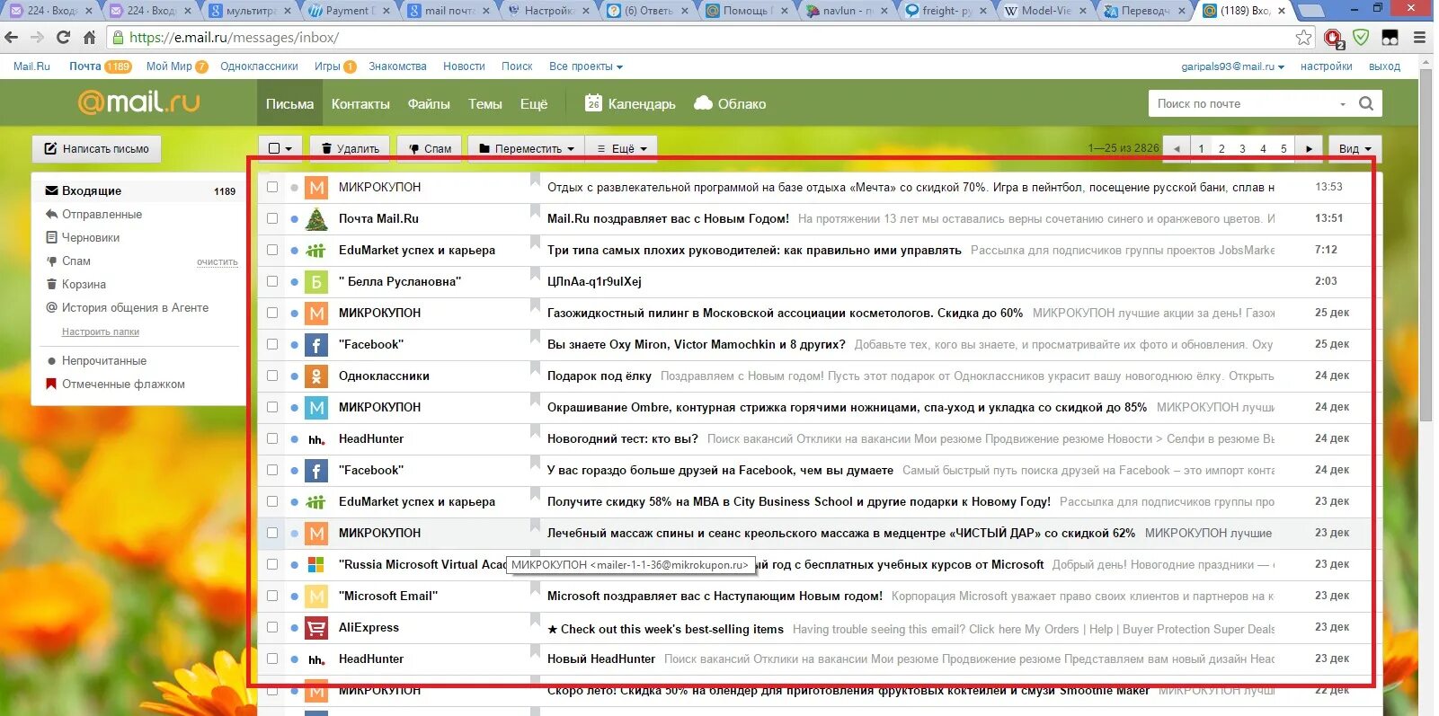Select checkbox for Белла Руслановна email
The image size is (1439, 716).
[x=272, y=281]
